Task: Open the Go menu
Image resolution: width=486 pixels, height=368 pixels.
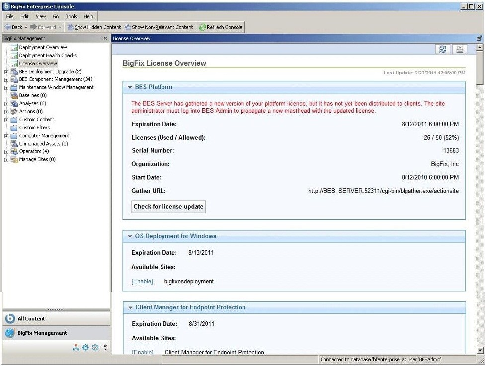Action: point(56,17)
